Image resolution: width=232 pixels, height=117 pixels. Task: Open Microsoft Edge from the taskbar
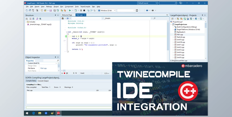click(34, 113)
